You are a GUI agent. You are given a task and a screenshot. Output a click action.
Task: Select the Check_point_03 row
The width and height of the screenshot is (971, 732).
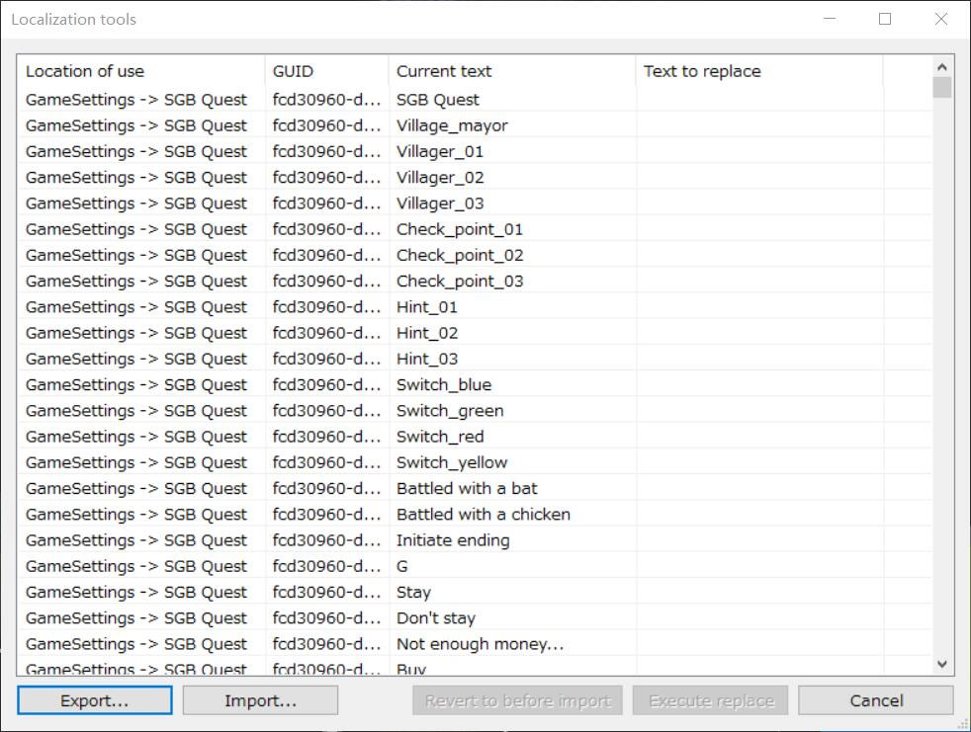point(475,282)
